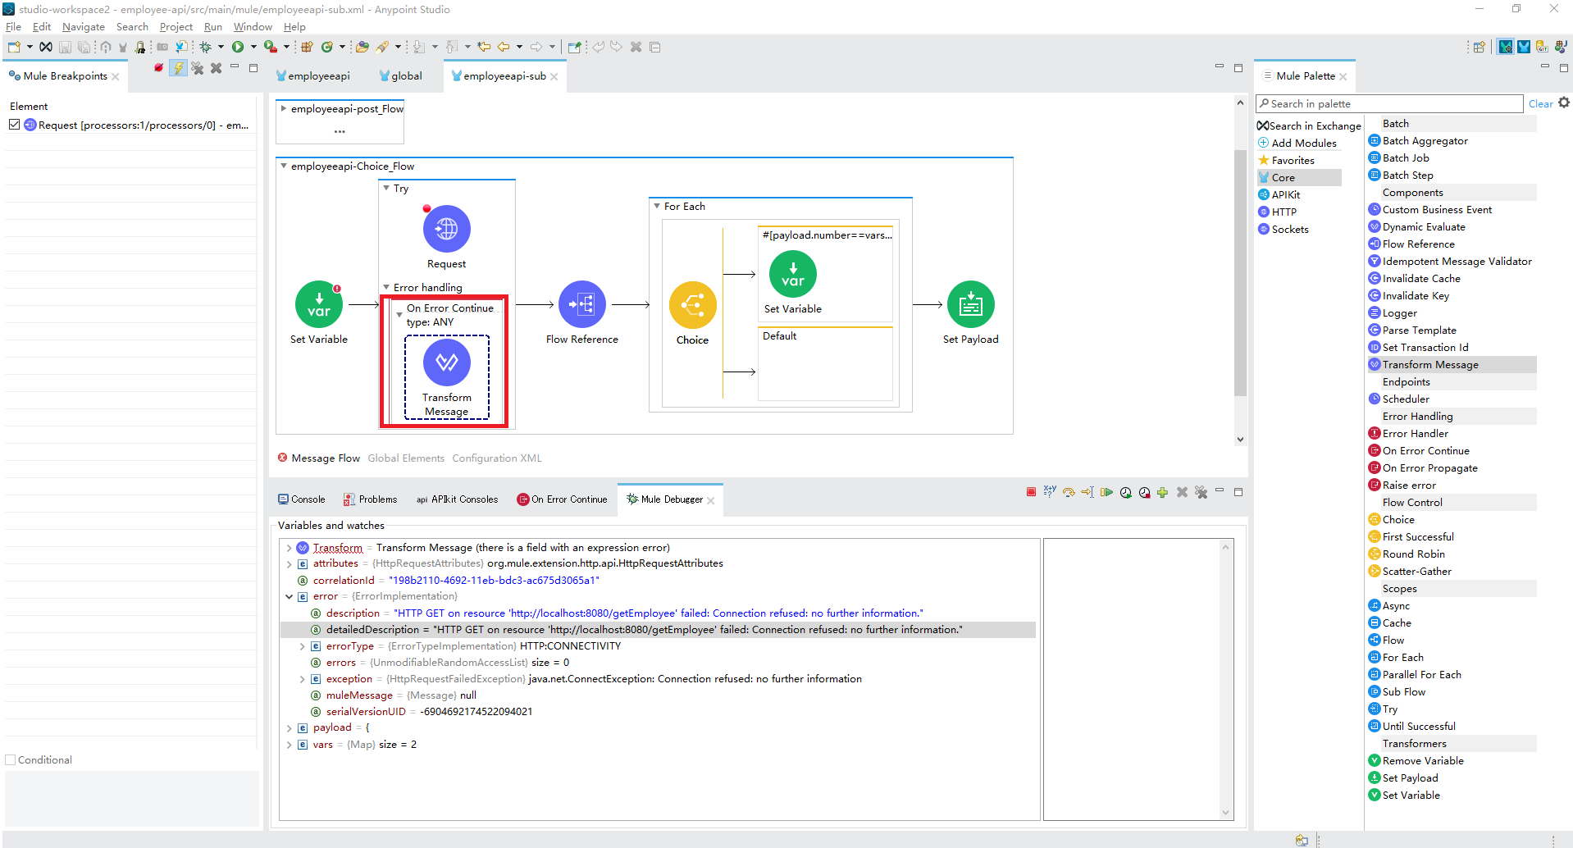Click the New project toolbar icon
Screen dimensions: 1573x848
point(14,47)
